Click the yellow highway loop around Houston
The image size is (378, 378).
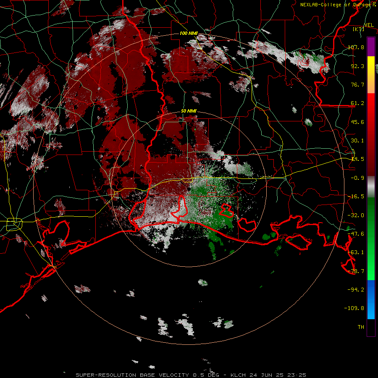[14, 224]
